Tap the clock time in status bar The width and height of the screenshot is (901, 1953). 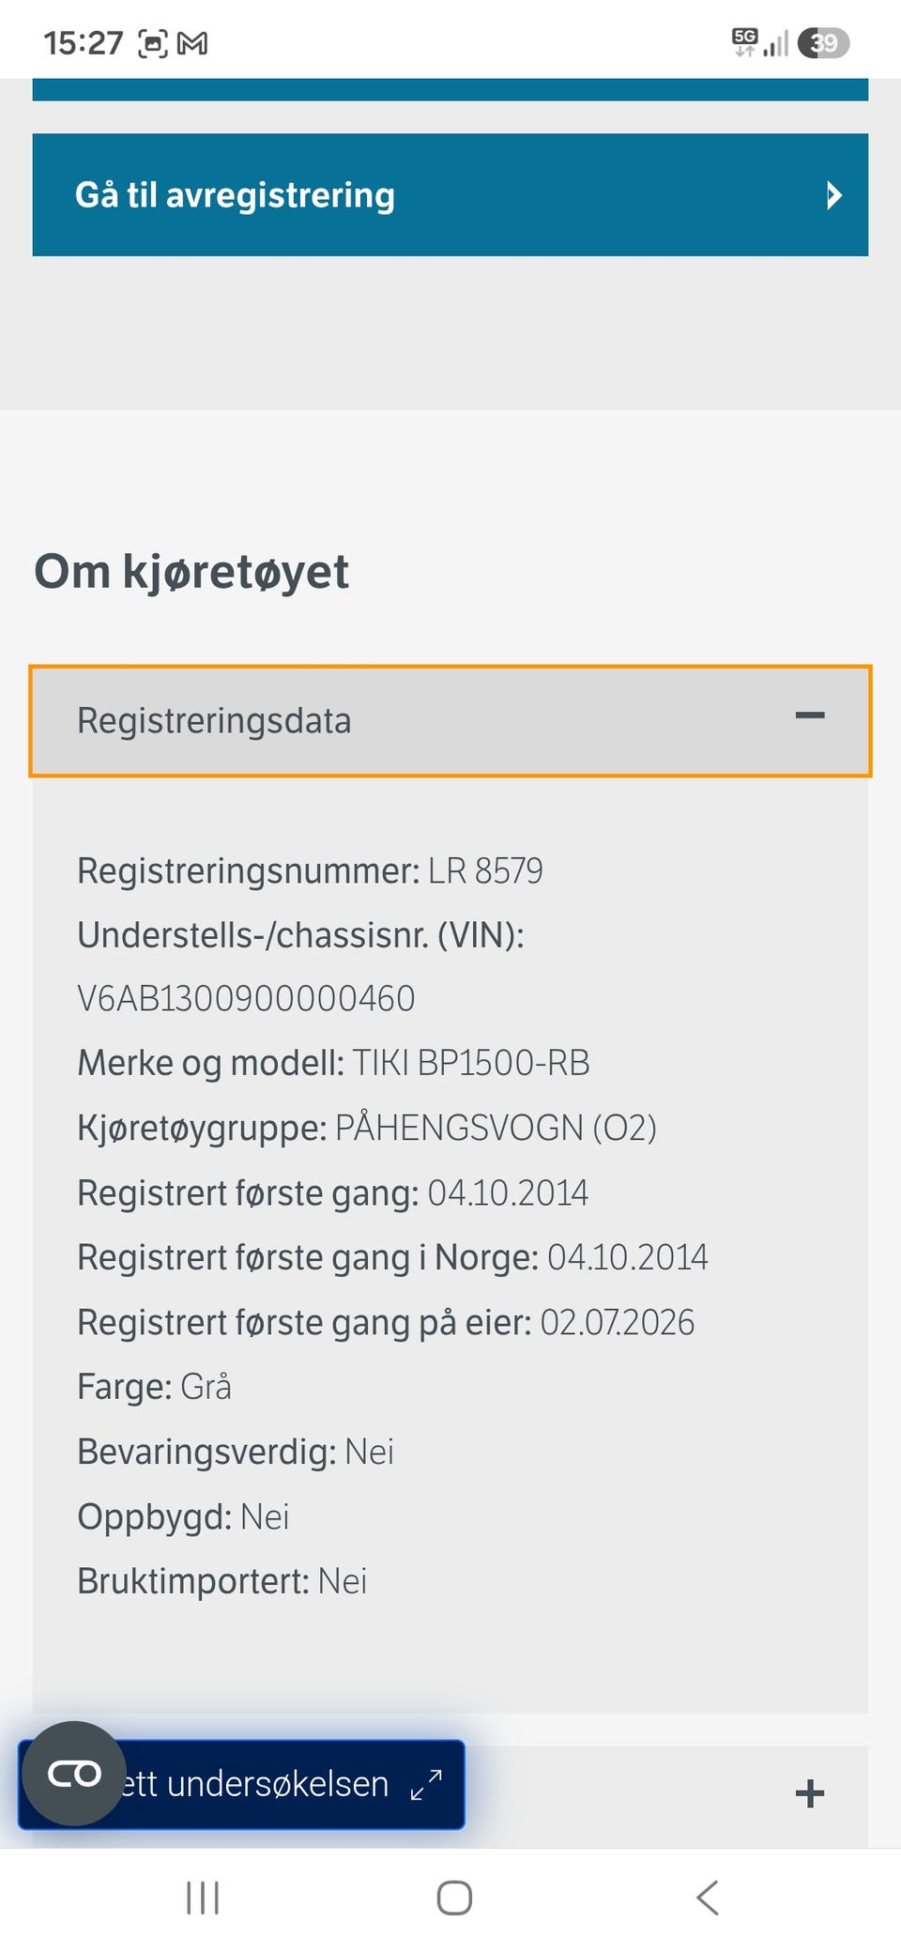84,43
